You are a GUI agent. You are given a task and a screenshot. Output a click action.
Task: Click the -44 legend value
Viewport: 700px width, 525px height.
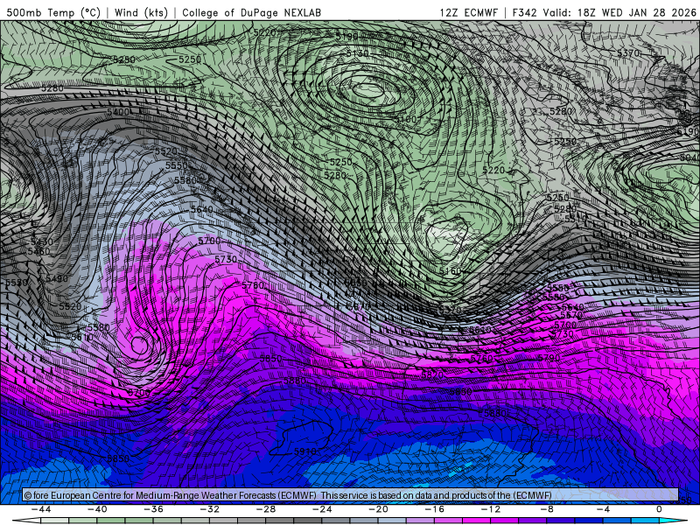41,509
